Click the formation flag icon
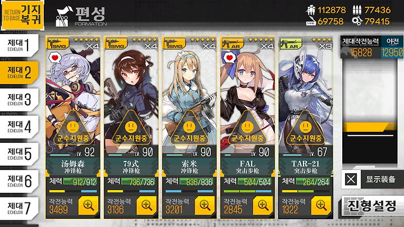Screen dimensions: 404x227 63,17
